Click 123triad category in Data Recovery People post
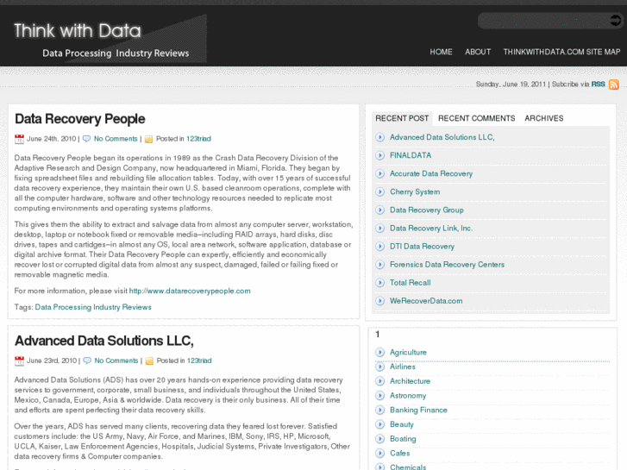The image size is (627, 470). (x=198, y=139)
